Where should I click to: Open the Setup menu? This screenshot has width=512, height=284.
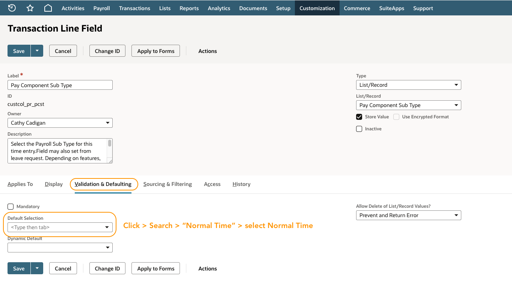tap(283, 8)
